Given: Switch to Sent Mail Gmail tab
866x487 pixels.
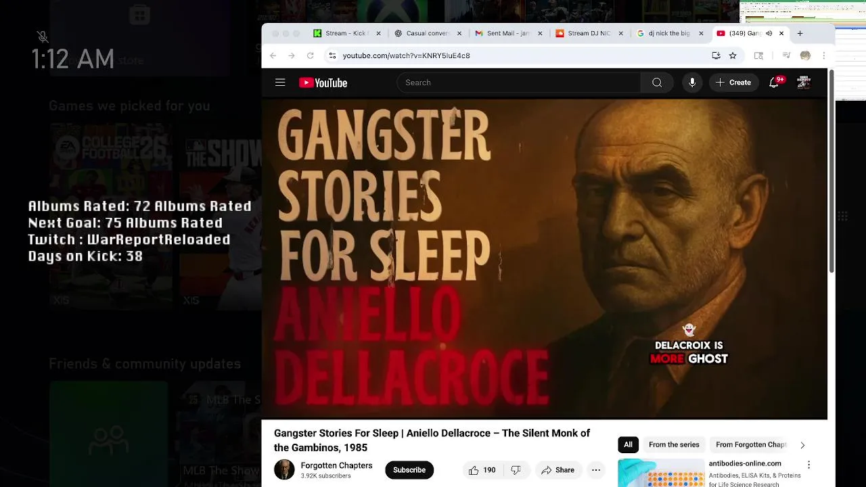Looking at the screenshot, I should click(508, 33).
